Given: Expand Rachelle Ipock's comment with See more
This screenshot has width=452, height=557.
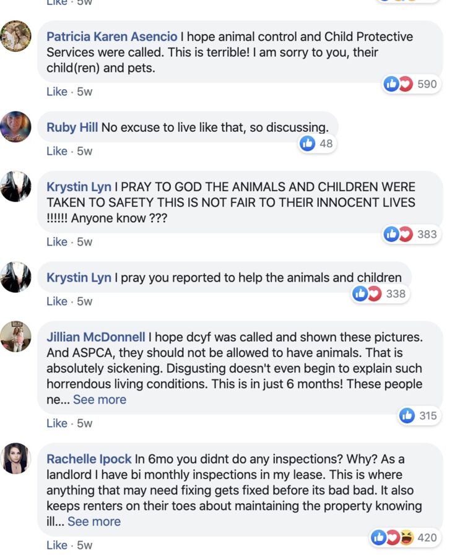Looking at the screenshot, I should [94, 522].
